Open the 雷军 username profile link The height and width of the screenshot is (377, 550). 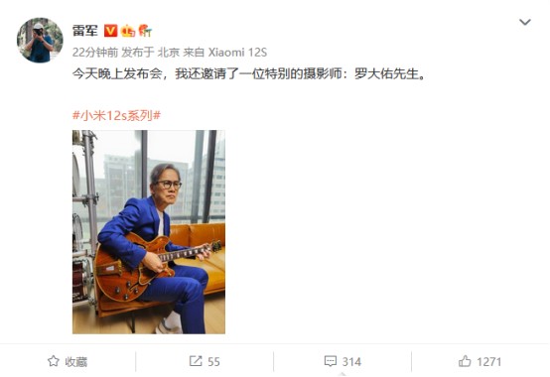(85, 31)
